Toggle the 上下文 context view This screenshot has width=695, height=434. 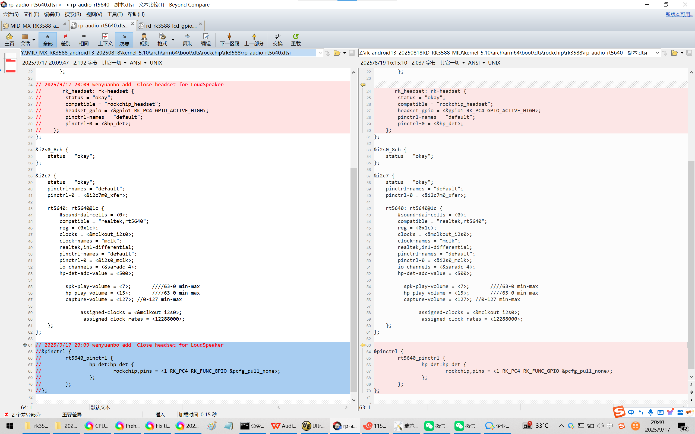coord(105,40)
